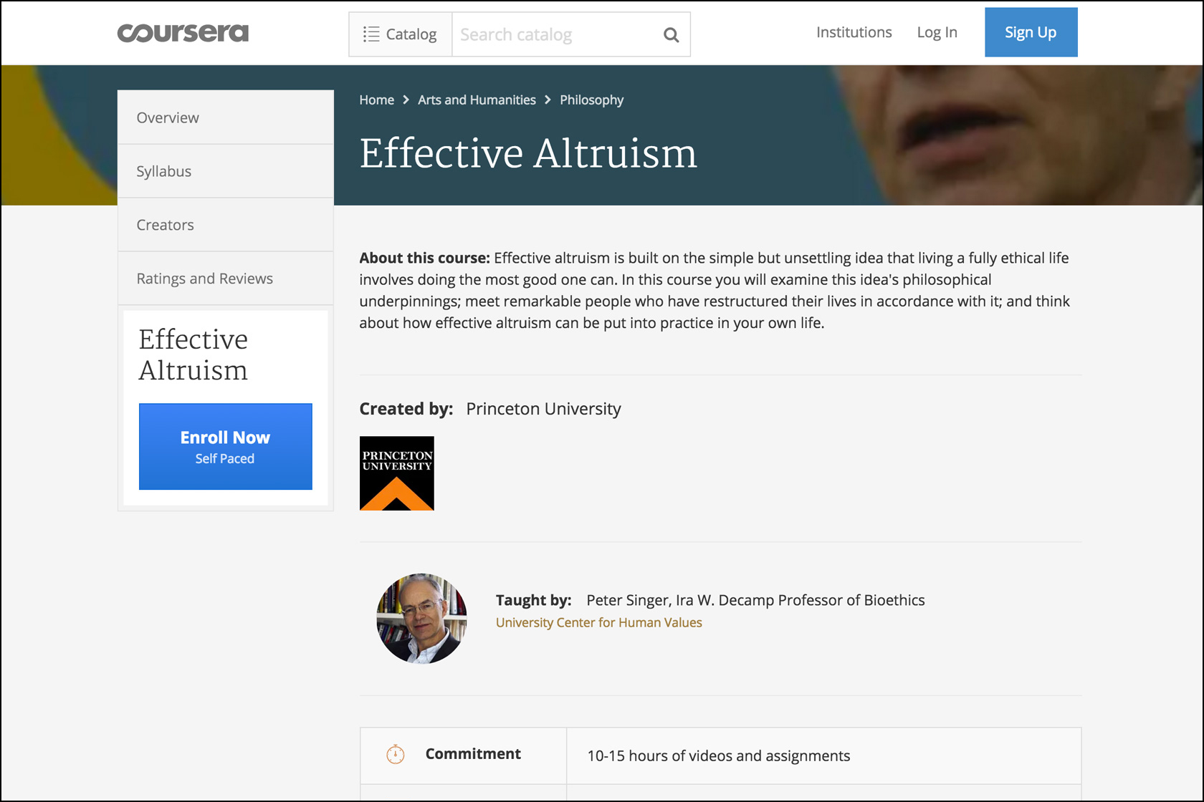The width and height of the screenshot is (1204, 802).
Task: Click the Catalog list icon
Action: [x=371, y=34]
